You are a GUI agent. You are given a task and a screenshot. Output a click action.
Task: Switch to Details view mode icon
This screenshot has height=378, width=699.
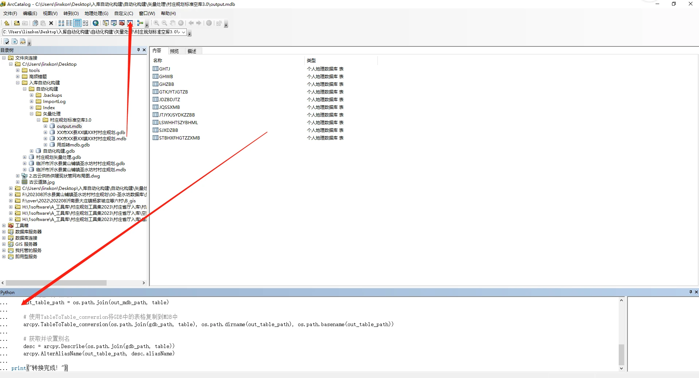click(77, 23)
